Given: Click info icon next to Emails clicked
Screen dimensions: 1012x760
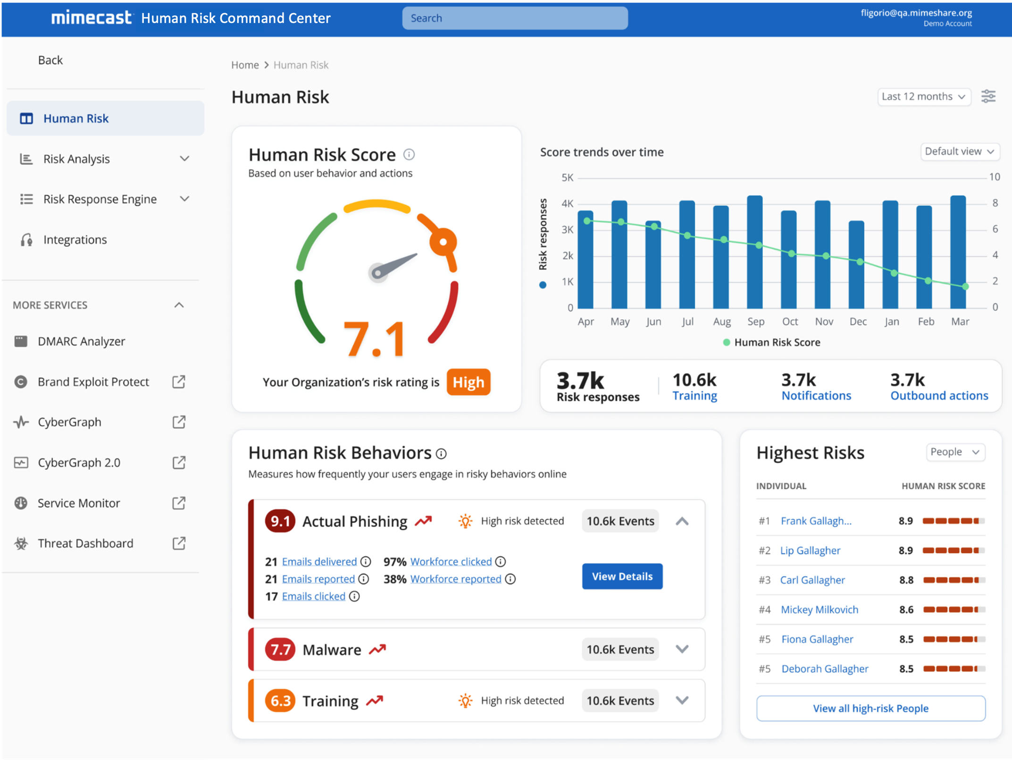Looking at the screenshot, I should 354,597.
